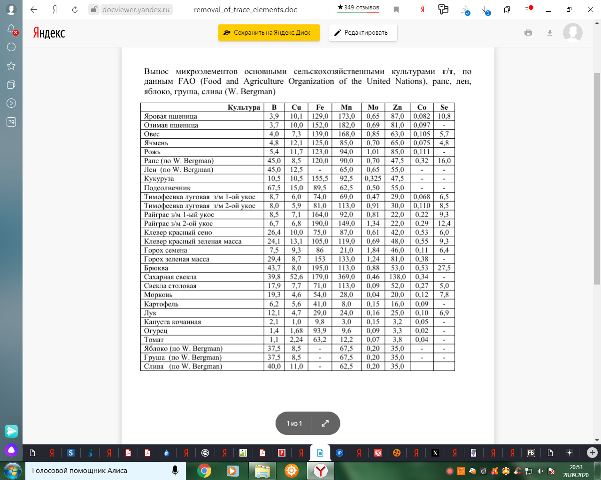Open the calendar icon showing 29

(x=11, y=122)
